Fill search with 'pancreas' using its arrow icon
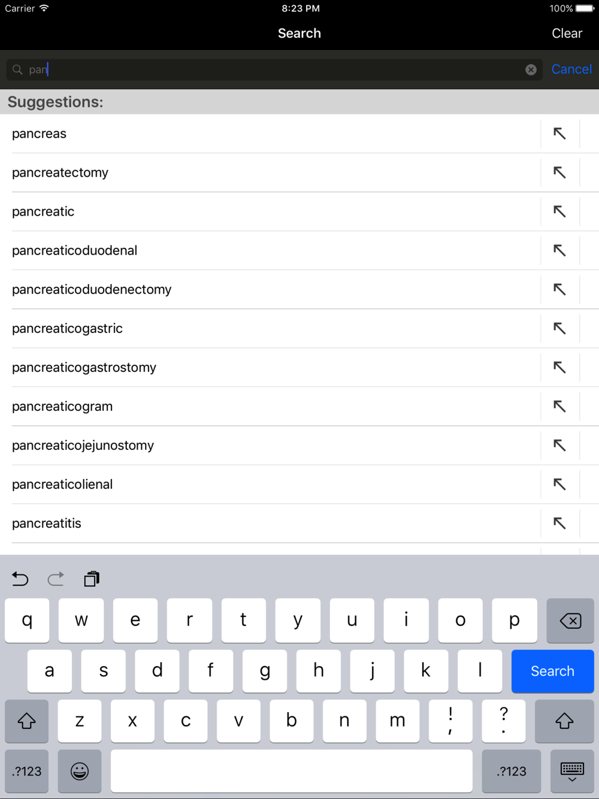The image size is (599, 799). (559, 134)
